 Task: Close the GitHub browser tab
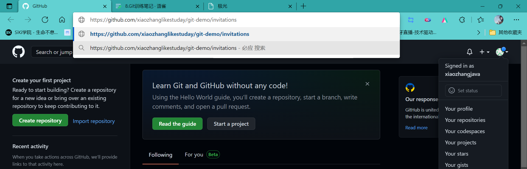point(105,6)
